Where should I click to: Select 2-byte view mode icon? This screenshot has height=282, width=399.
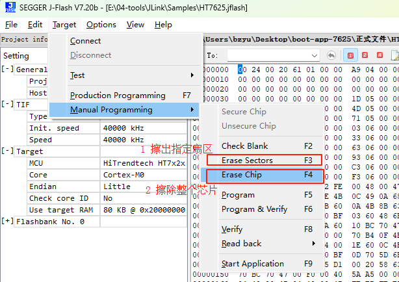coord(365,55)
